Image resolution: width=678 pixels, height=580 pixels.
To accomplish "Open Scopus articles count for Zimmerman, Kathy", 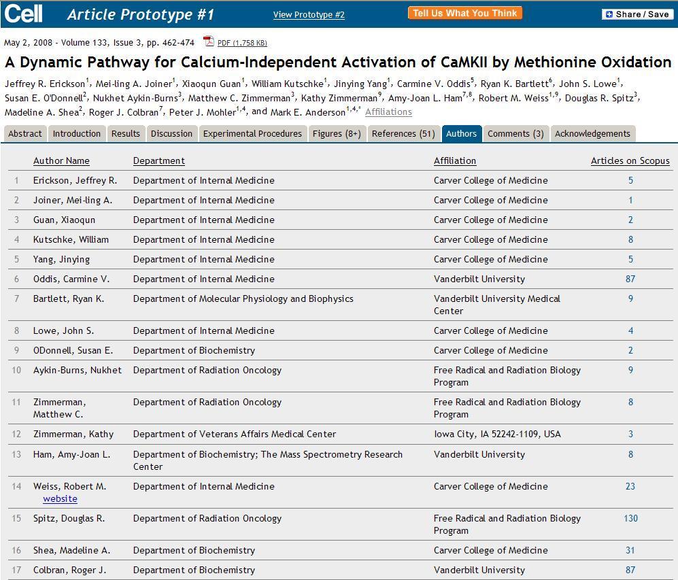I will pos(630,434).
